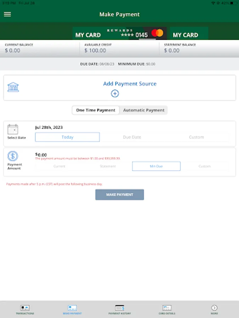Screen dimensions: 239x318
Task: Select Min Due amount option
Action: (156, 166)
